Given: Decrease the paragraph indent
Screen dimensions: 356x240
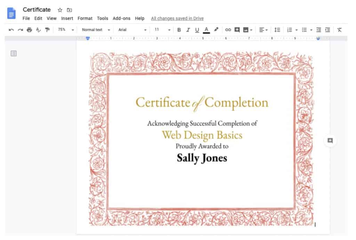Looking at the screenshot, I should coord(319,30).
